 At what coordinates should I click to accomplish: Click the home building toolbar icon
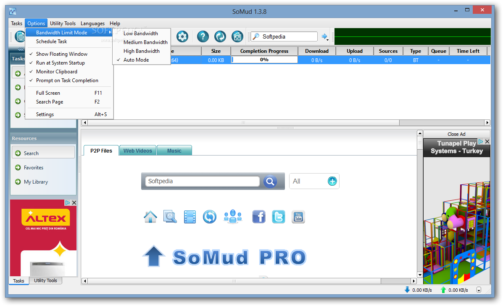point(237,36)
